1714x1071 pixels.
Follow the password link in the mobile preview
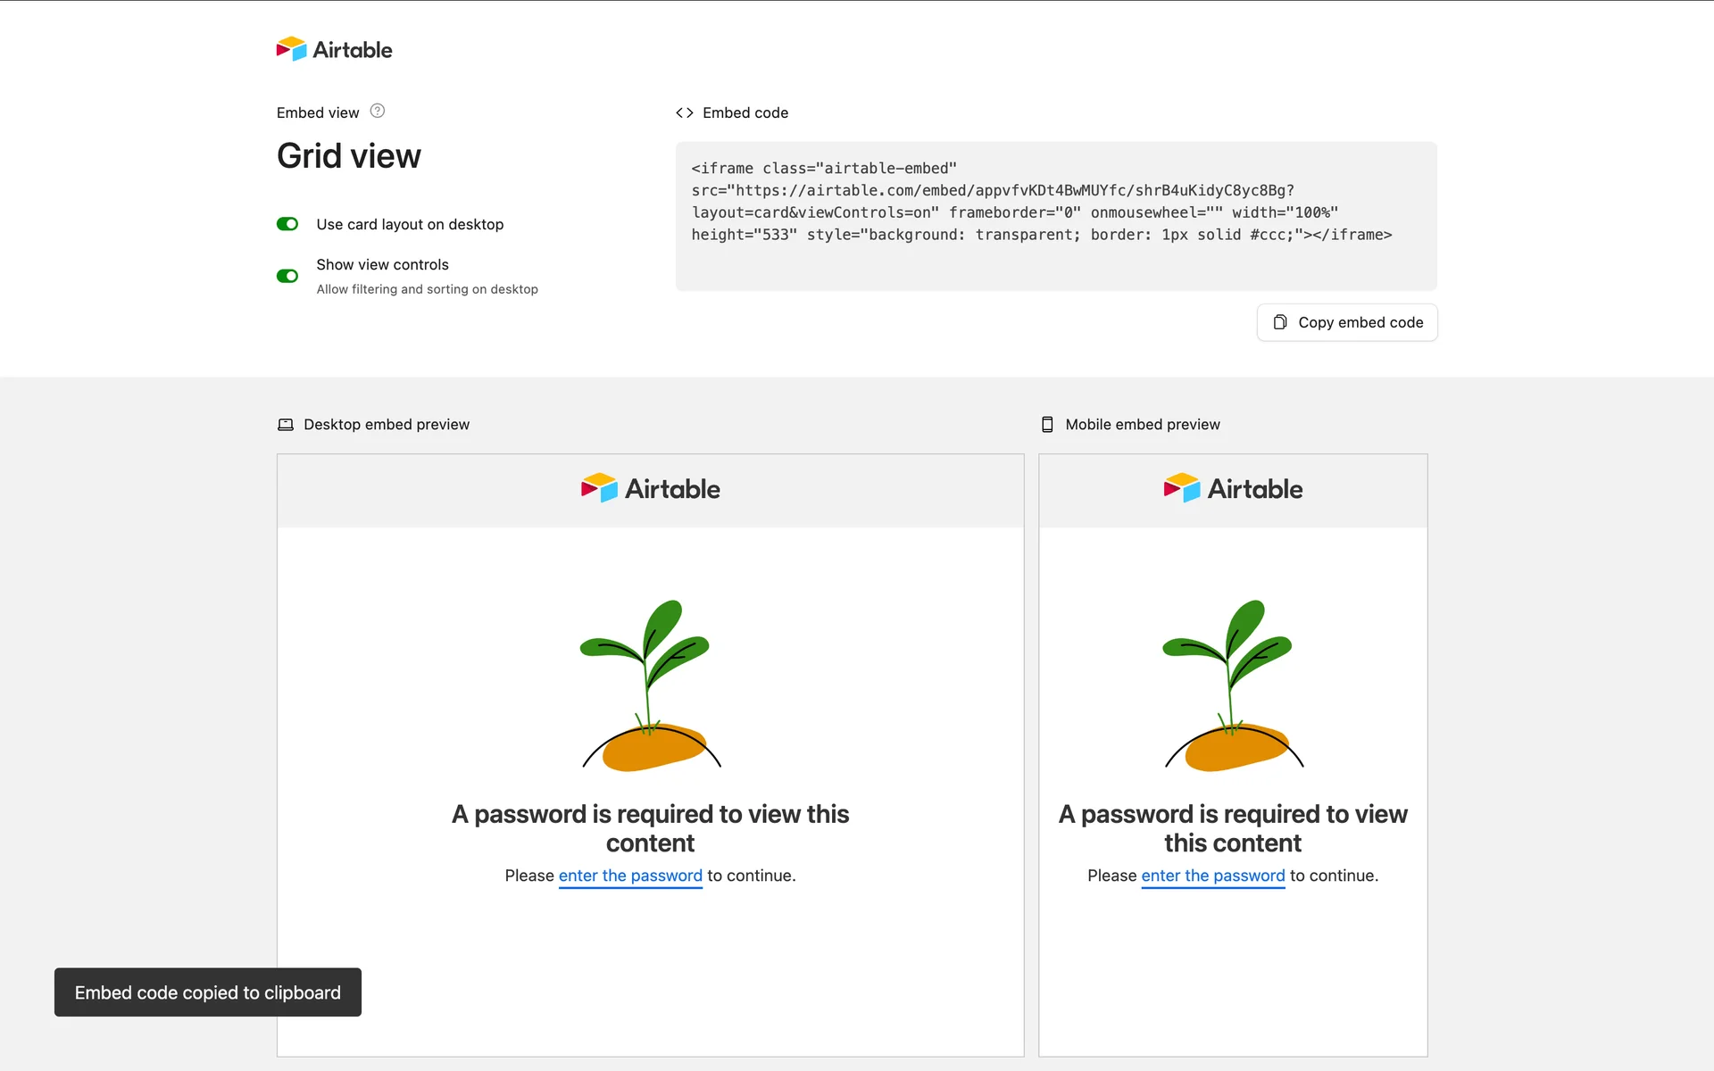click(1213, 876)
